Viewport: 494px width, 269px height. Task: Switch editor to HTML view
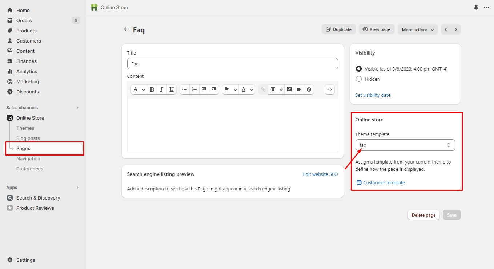point(329,89)
